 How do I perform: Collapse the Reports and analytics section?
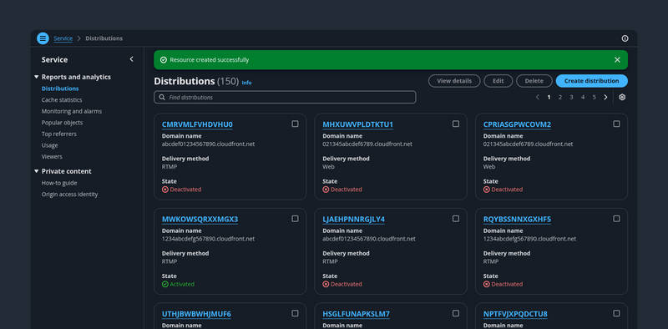click(x=36, y=77)
